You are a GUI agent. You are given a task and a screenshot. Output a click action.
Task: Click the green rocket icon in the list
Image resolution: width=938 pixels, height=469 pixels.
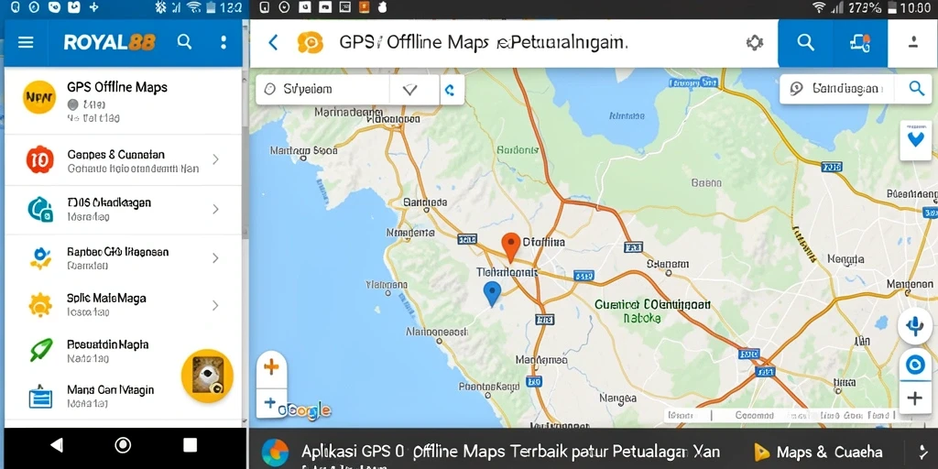[x=40, y=351]
